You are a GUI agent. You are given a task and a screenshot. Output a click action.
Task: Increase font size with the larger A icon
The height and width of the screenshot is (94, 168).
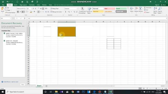pyautogui.click(x=33, y=9)
